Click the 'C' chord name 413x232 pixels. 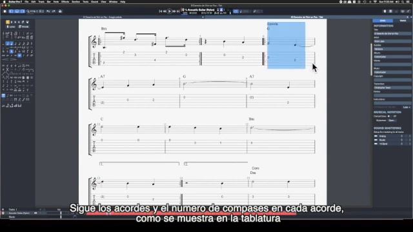pyautogui.click(x=102, y=119)
